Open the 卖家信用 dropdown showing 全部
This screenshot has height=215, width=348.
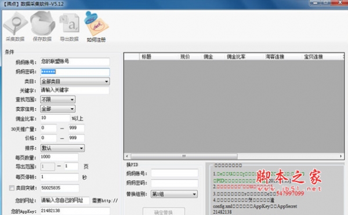tap(57, 109)
